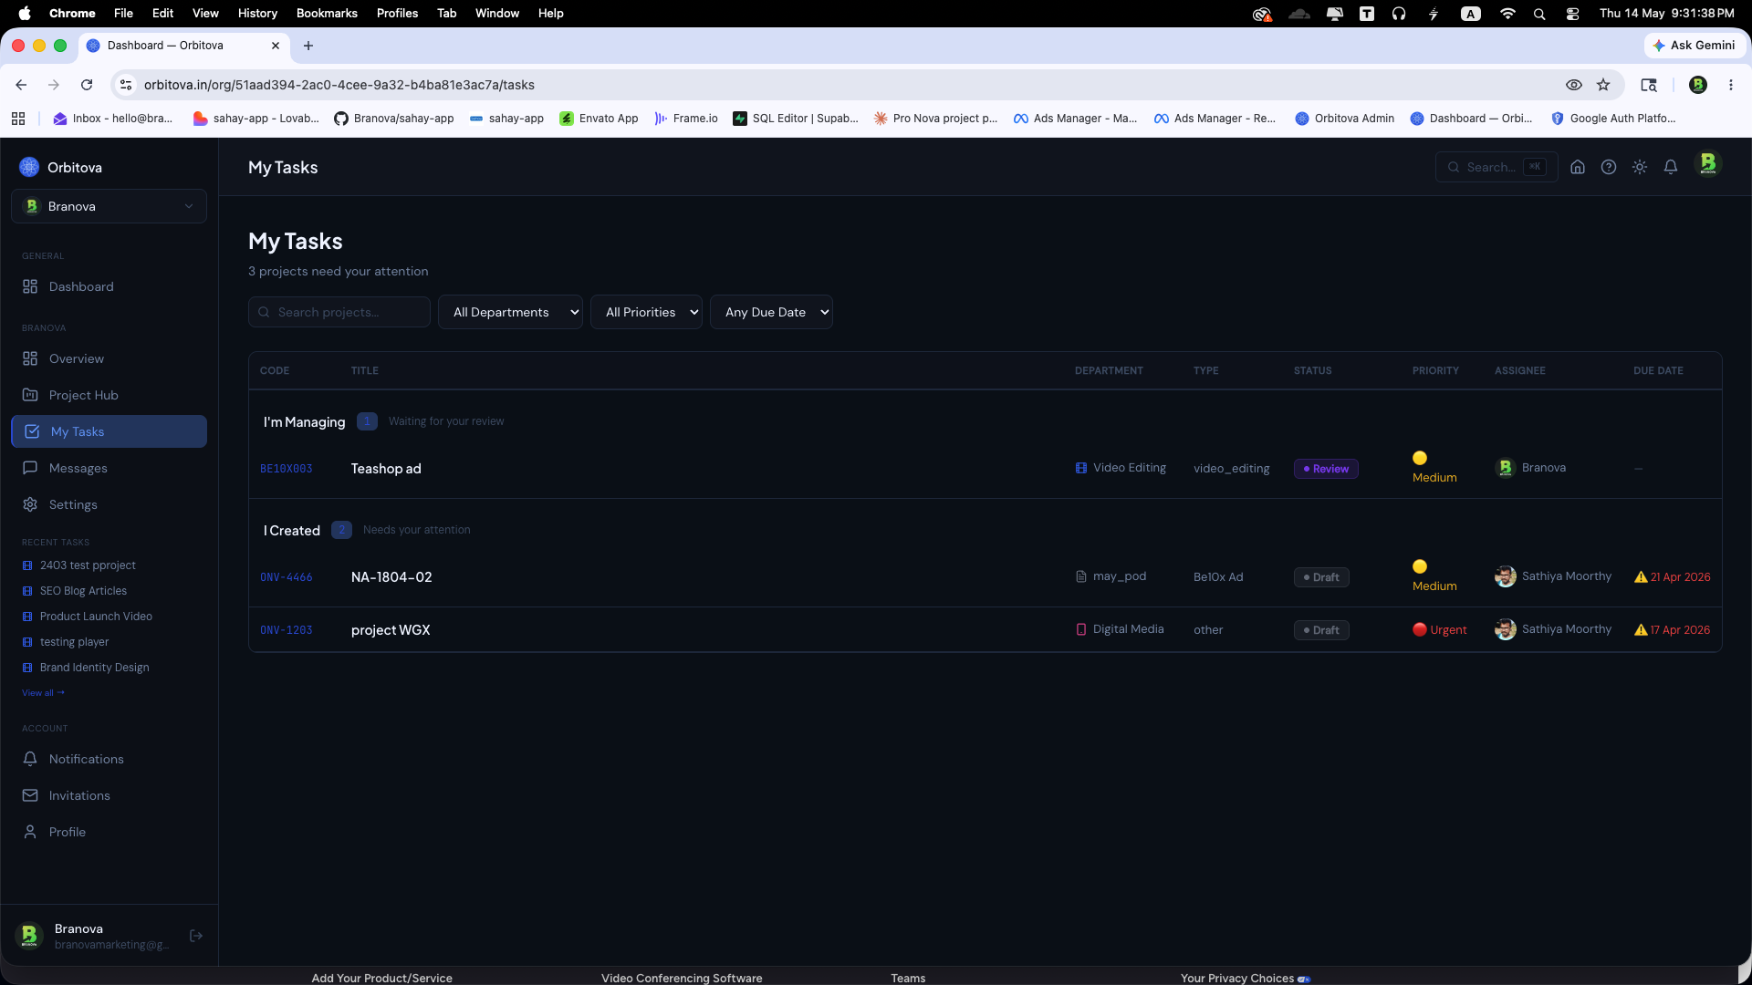The image size is (1752, 985).
Task: Click the red Urgent priority dot
Action: [x=1420, y=629]
